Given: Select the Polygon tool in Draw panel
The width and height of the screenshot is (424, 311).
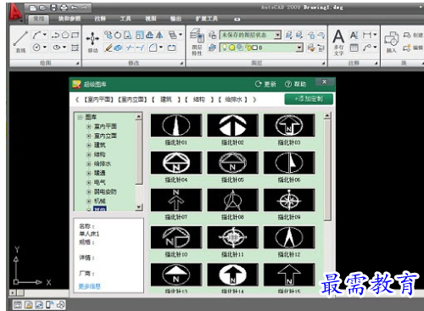Looking at the screenshot, I should click(65, 35).
